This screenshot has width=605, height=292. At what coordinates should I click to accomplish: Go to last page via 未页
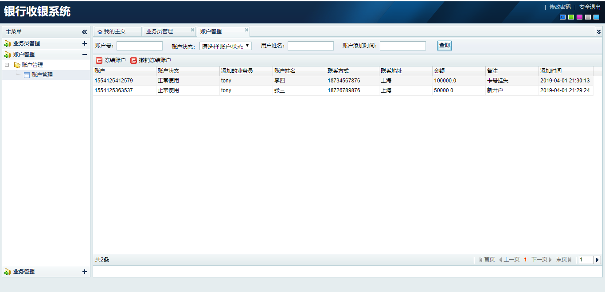point(564,260)
